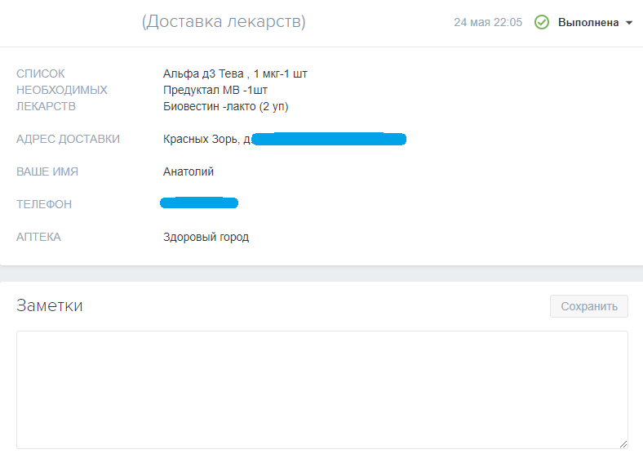The height and width of the screenshot is (454, 643).
Task: Click the Список необходимых лекарств label
Action: pos(61,90)
